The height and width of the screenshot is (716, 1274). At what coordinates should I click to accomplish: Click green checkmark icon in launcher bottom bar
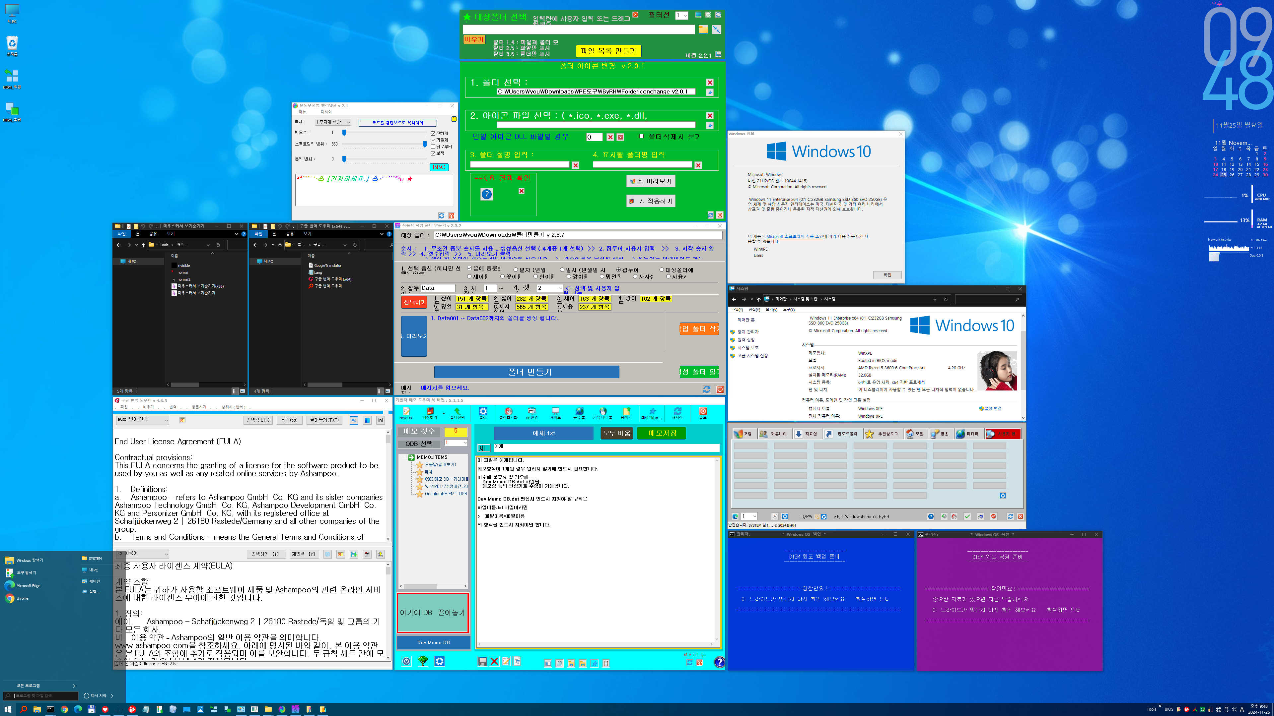pyautogui.click(x=967, y=516)
